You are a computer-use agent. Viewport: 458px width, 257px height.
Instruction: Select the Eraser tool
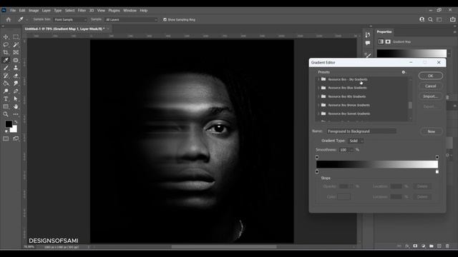(x=16, y=76)
